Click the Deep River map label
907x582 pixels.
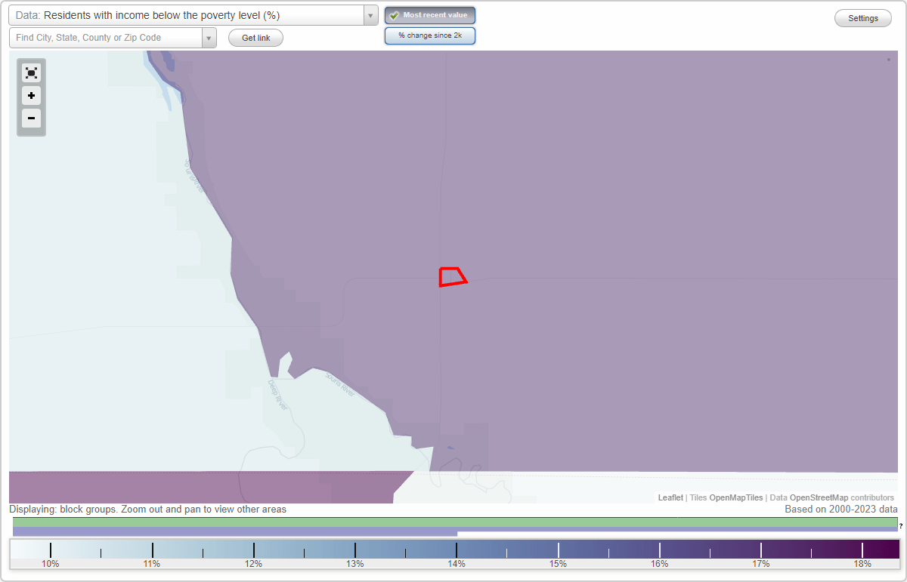pos(277,394)
